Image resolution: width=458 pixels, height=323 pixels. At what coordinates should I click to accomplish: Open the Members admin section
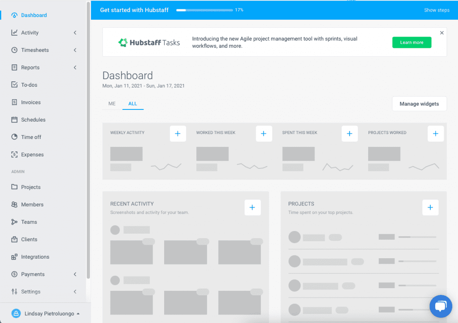click(32, 204)
